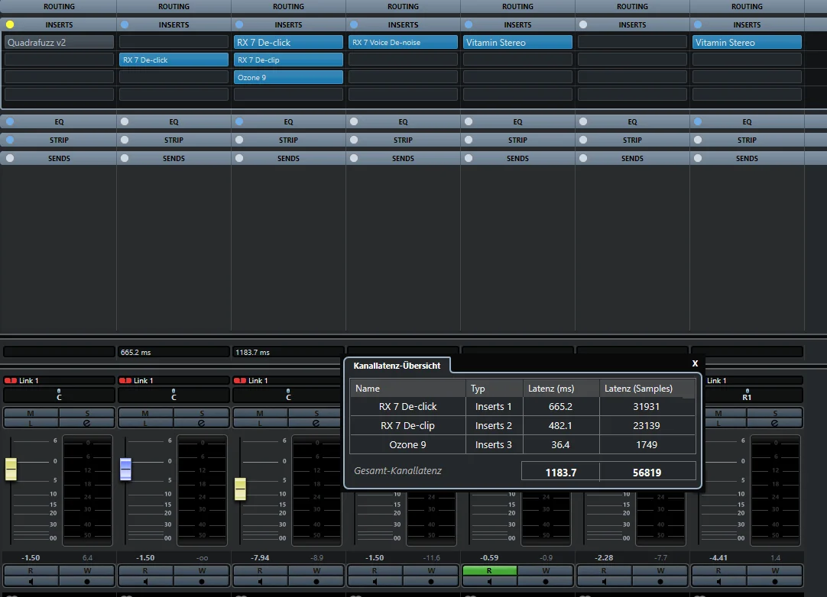The height and width of the screenshot is (597, 827).
Task: Enable Read automation on the -7.94 channel
Action: pos(260,570)
